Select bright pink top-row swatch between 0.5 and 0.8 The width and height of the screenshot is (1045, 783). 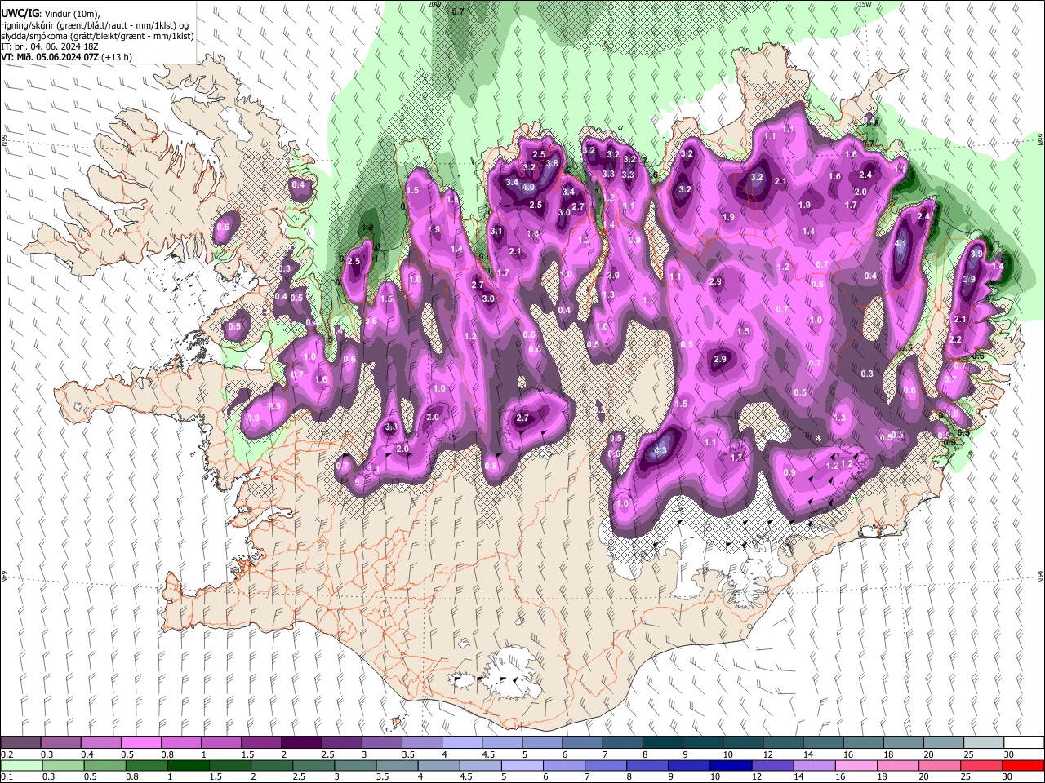141,743
